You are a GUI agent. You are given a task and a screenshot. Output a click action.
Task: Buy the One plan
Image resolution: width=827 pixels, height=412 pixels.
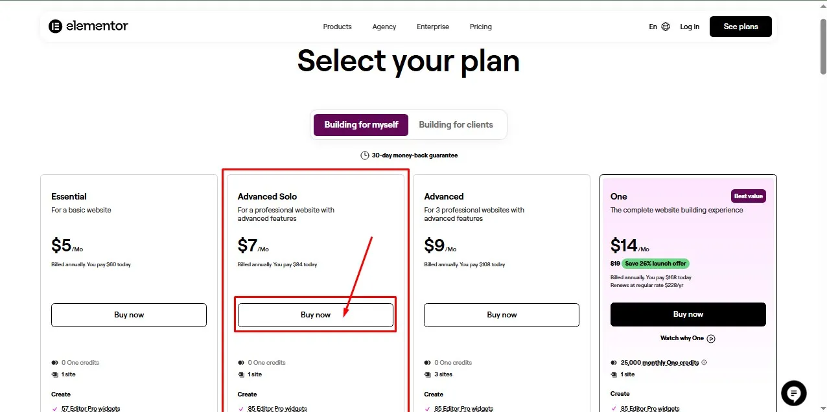[688, 314]
